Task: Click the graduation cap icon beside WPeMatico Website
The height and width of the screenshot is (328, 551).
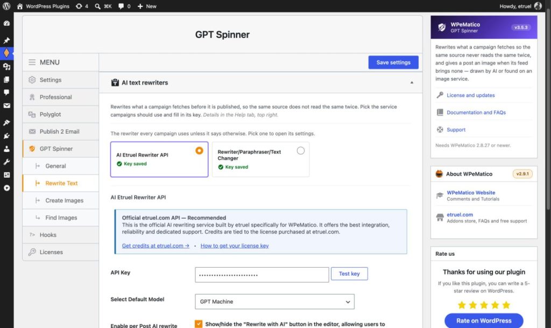Action: (x=440, y=196)
